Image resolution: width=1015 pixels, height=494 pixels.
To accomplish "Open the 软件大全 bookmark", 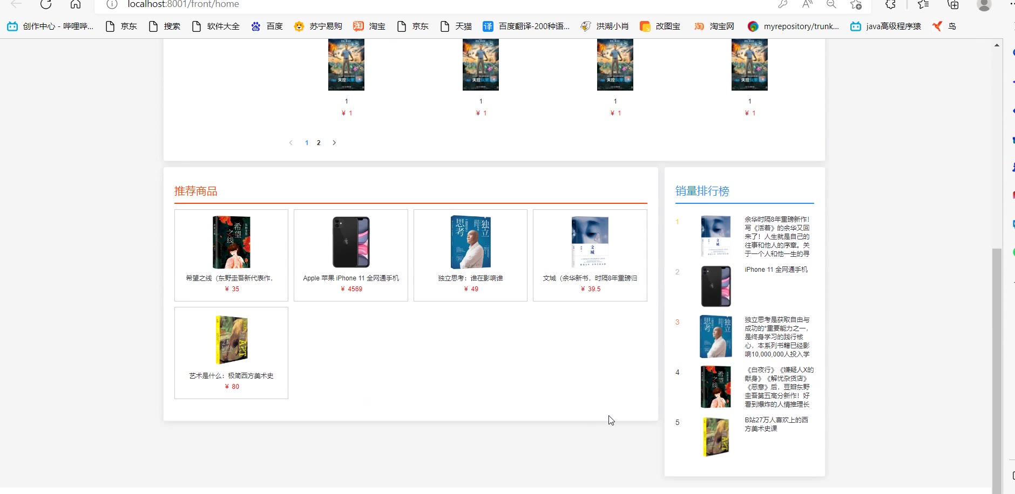I will tap(215, 26).
